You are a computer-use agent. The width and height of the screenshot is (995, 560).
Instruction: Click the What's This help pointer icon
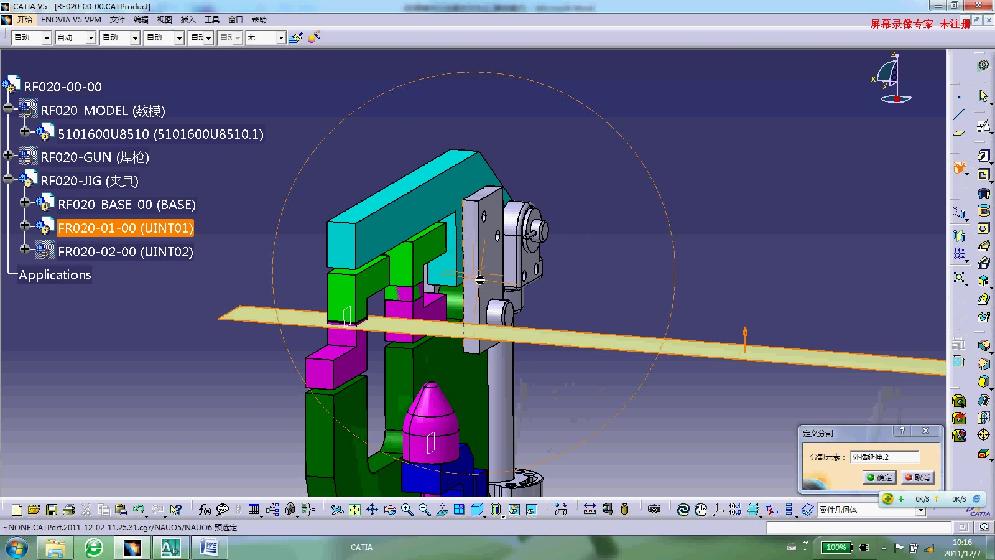point(176,510)
